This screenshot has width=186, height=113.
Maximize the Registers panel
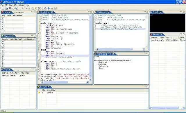click(35, 36)
